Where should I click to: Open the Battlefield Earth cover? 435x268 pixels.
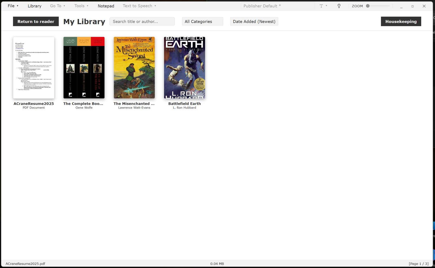coord(185,67)
